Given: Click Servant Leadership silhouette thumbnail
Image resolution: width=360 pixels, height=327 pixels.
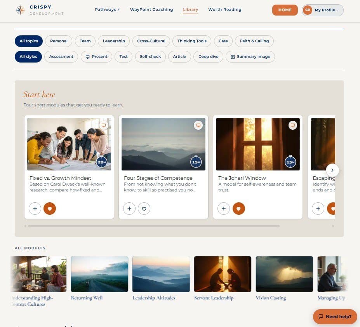Looking at the screenshot, I should 223,274.
